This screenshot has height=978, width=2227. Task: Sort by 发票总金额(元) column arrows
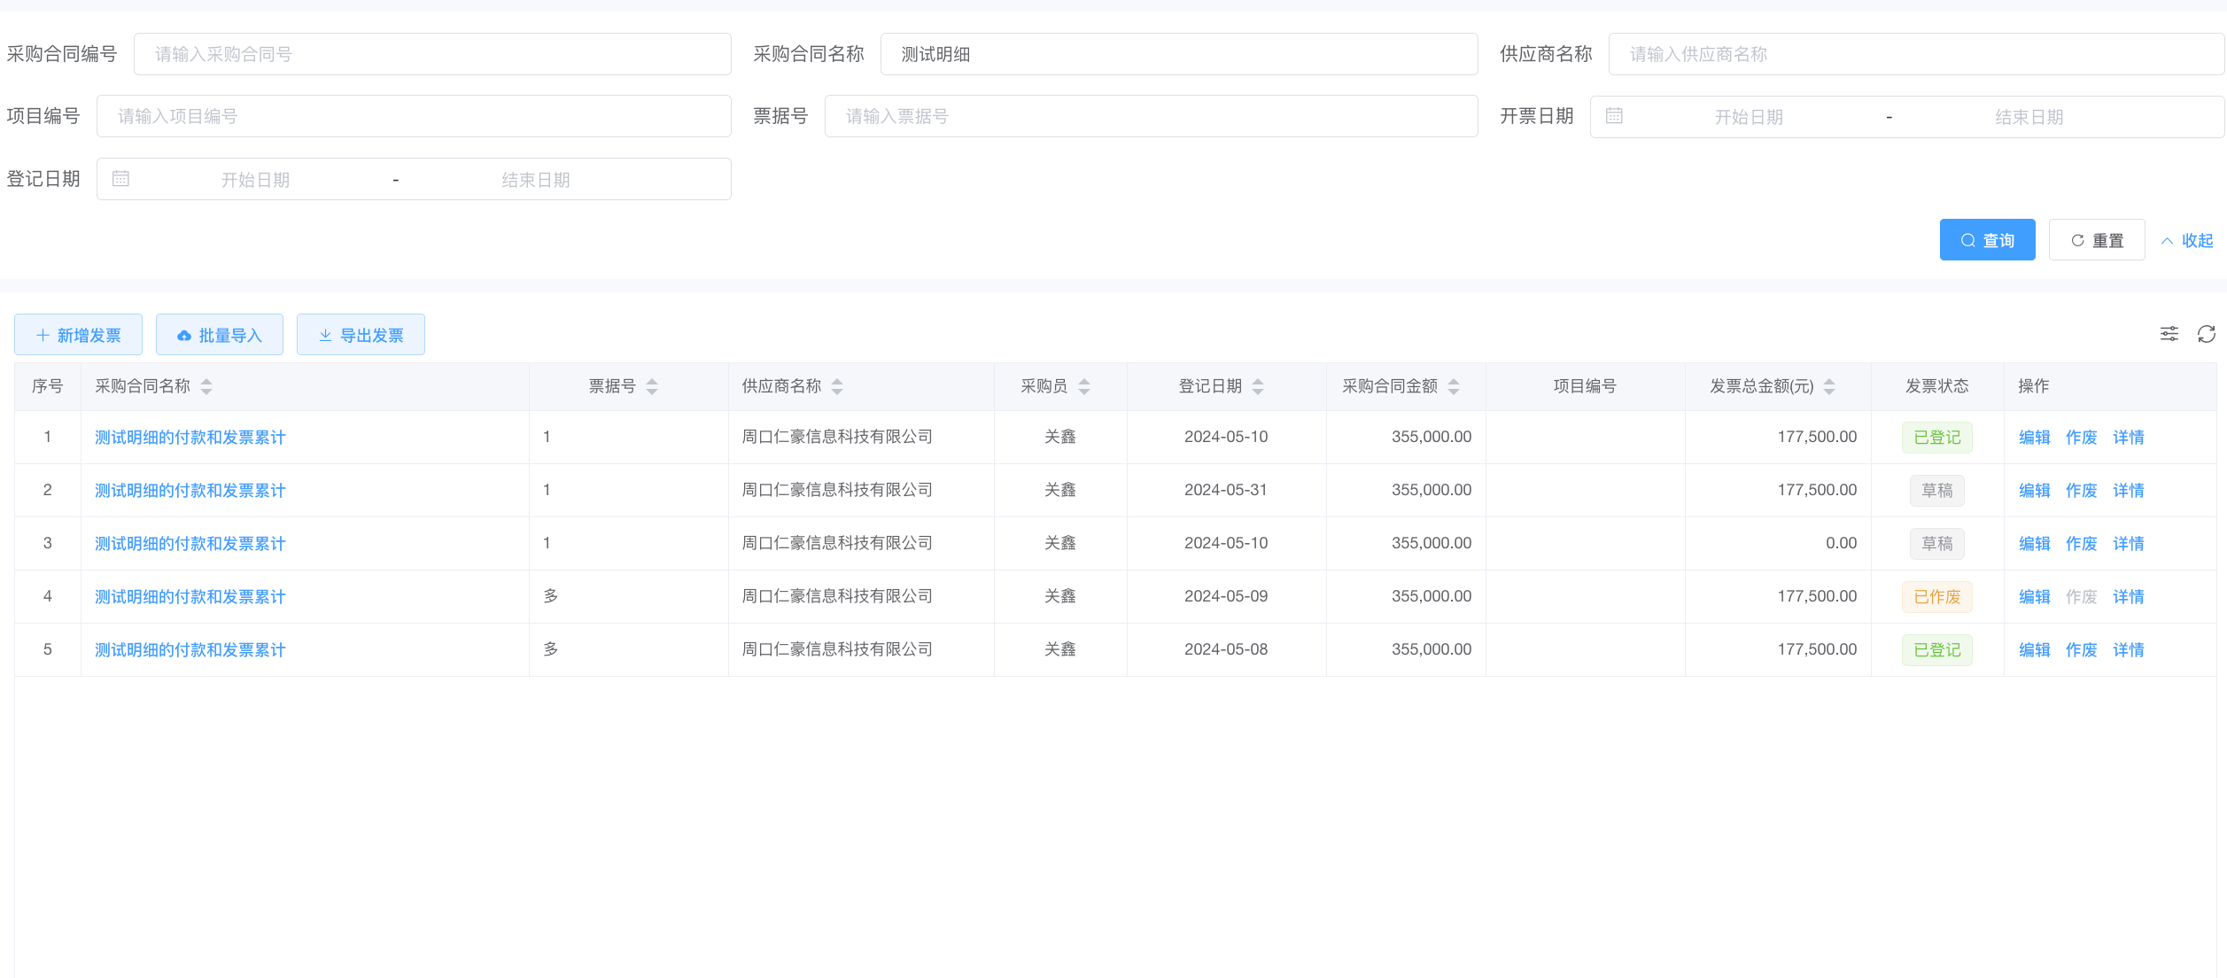pyautogui.click(x=1829, y=386)
